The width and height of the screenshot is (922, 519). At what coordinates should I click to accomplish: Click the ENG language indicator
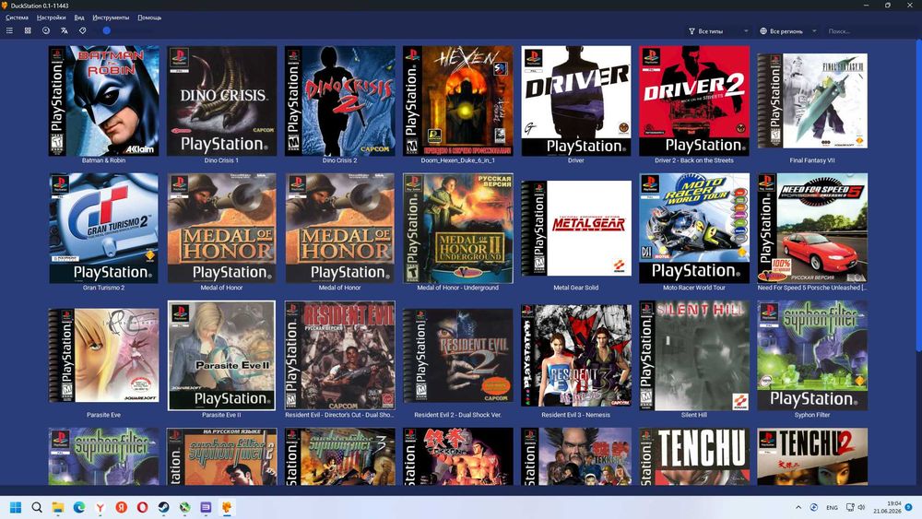coord(832,507)
